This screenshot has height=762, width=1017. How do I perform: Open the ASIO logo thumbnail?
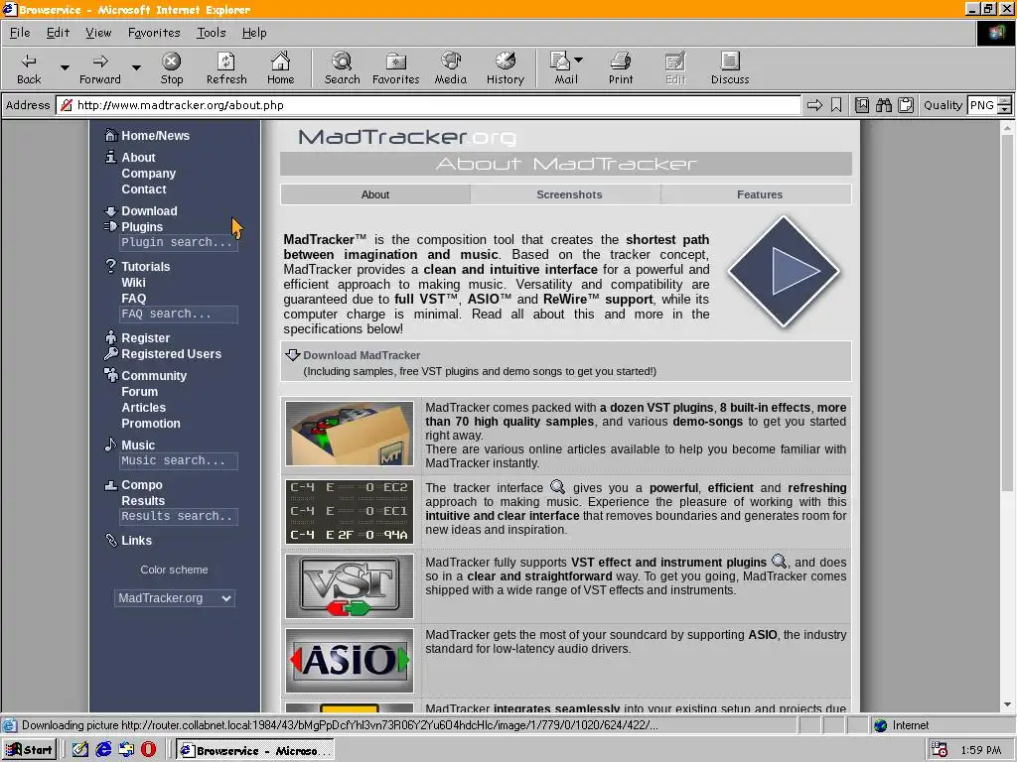(349, 660)
